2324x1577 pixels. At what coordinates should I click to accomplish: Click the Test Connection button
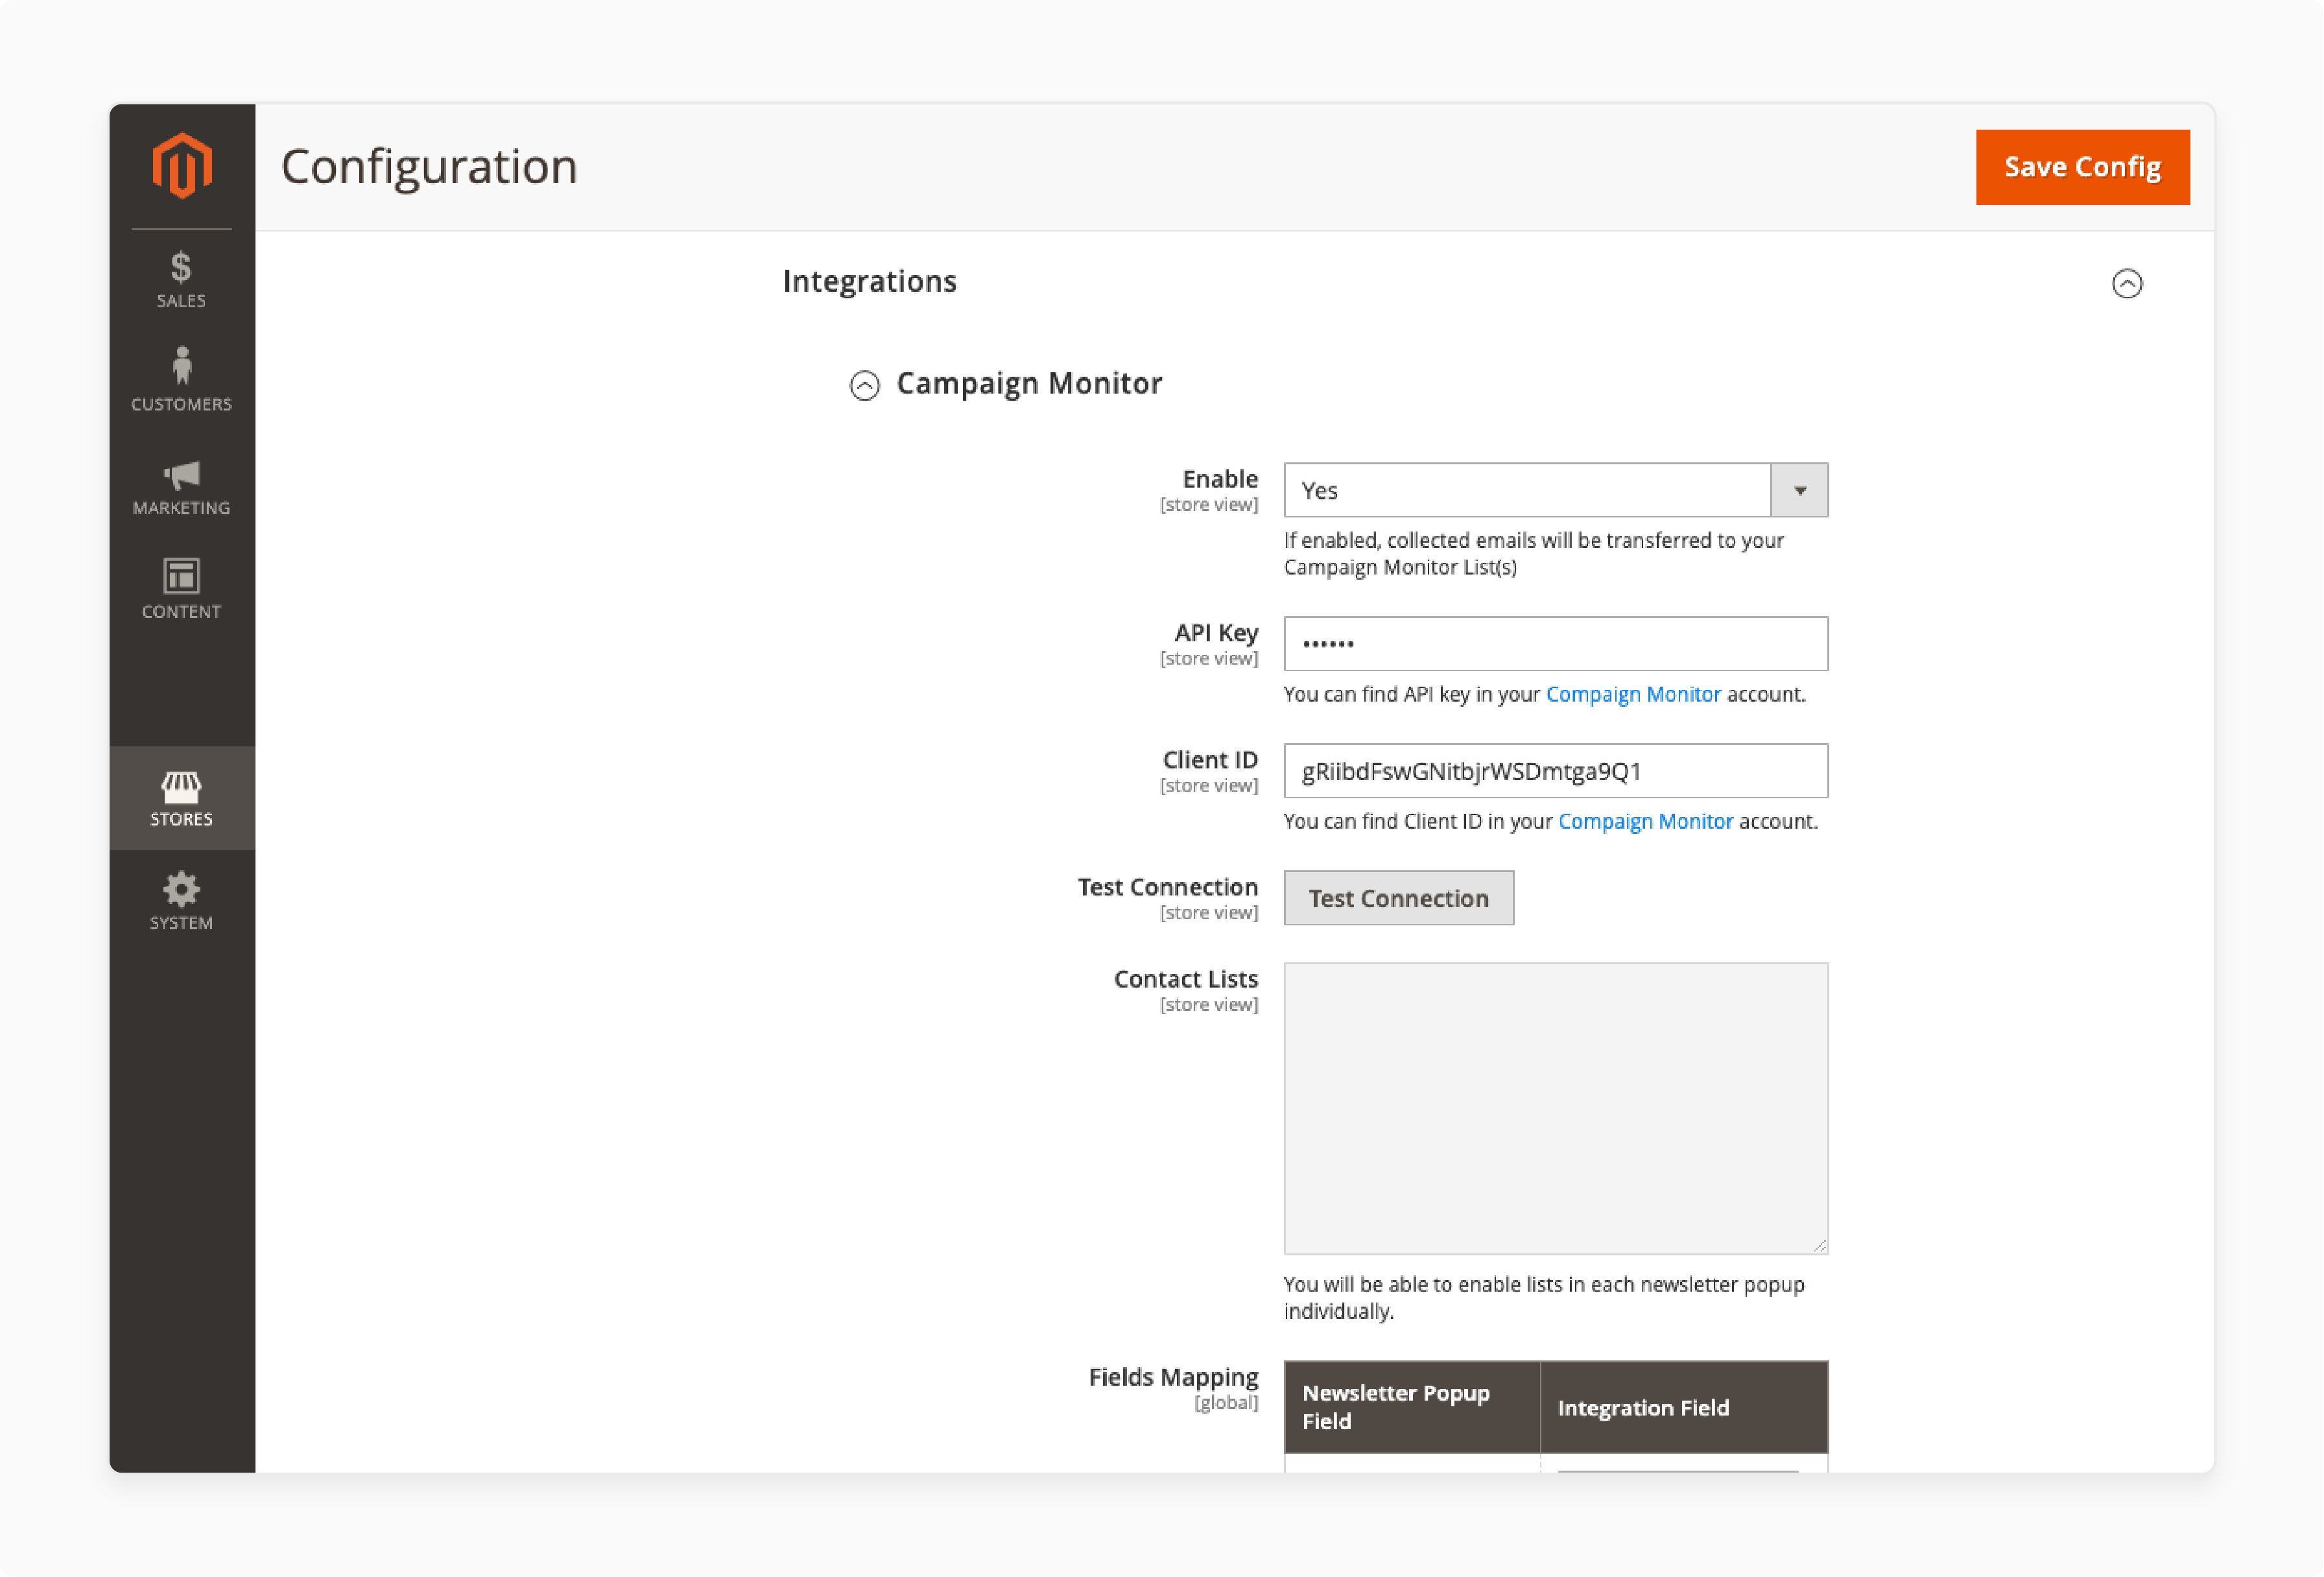1399,897
